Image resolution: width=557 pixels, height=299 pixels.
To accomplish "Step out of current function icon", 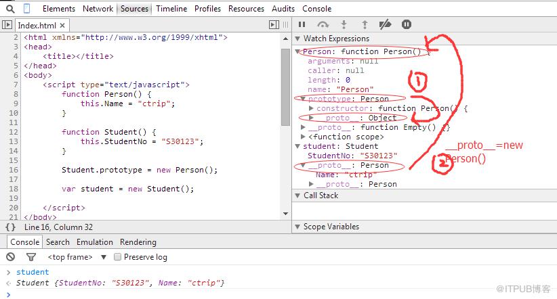I will pyautogui.click(x=365, y=24).
